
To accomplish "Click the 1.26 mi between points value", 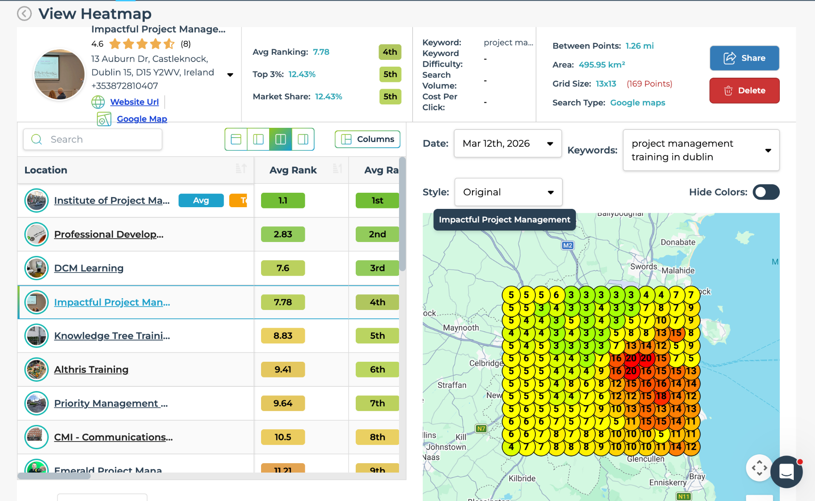I will [x=639, y=46].
